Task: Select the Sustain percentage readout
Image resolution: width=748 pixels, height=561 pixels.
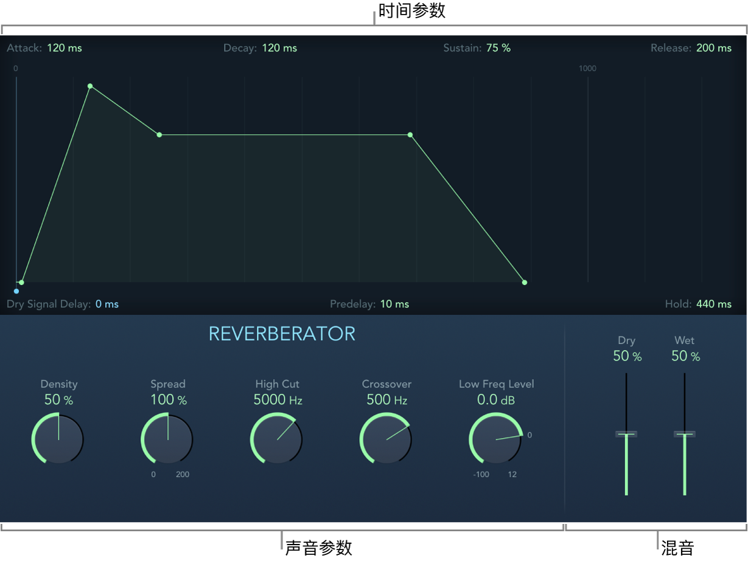Action: pos(498,48)
